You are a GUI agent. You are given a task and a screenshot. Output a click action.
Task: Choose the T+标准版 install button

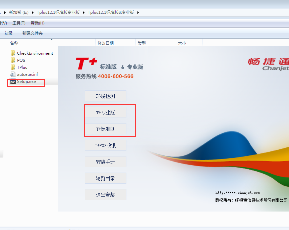point(106,129)
